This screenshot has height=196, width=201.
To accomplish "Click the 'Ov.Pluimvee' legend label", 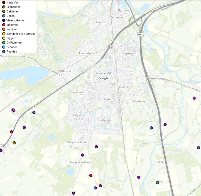I will 14,43.
